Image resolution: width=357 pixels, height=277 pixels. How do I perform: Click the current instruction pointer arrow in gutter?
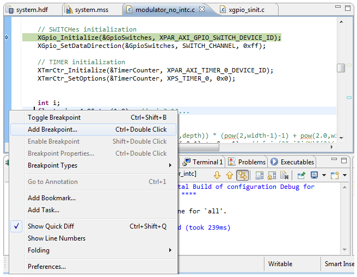(x=7, y=37)
